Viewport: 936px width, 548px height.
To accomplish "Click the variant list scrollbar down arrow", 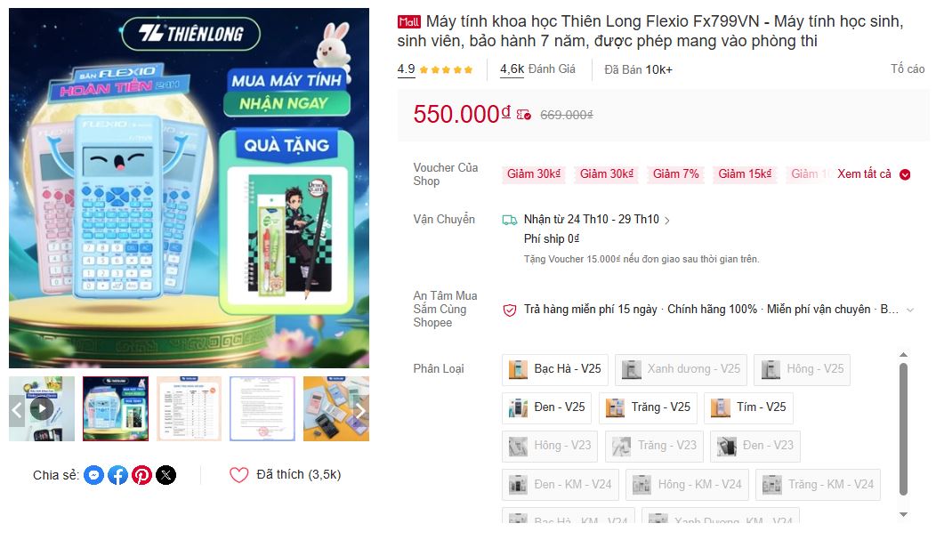I will tap(904, 514).
